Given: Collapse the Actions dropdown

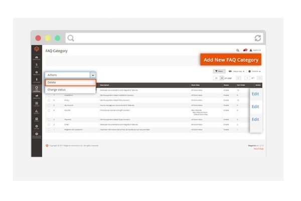Looking at the screenshot, I should point(93,75).
